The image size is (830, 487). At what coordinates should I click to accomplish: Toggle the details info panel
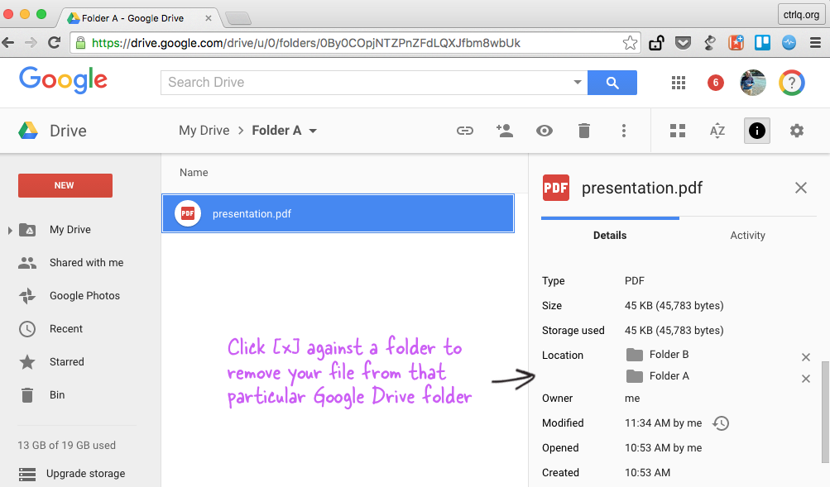[x=756, y=130]
